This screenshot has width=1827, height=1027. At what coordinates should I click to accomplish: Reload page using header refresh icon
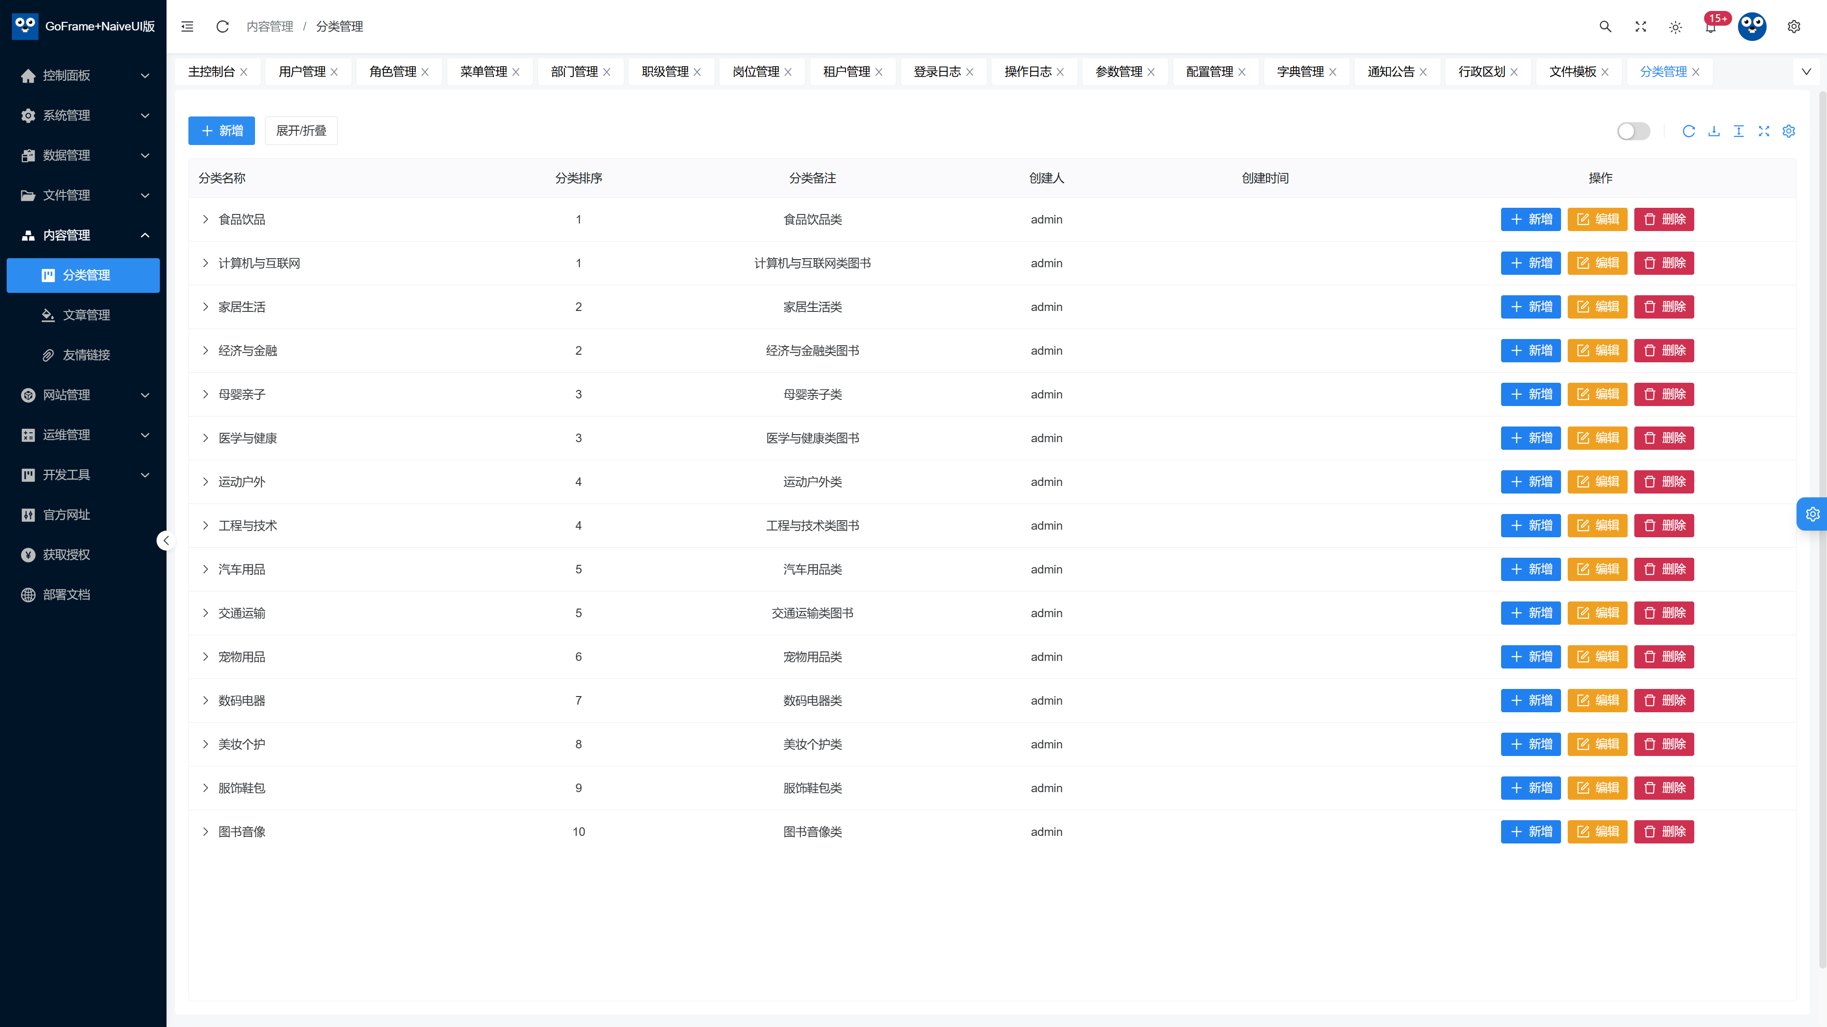pos(222,26)
